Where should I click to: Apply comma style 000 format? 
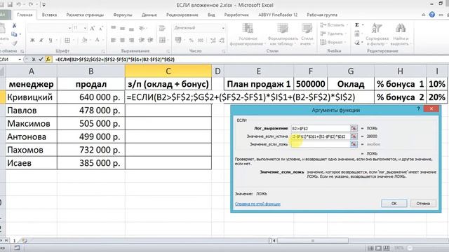point(201,41)
